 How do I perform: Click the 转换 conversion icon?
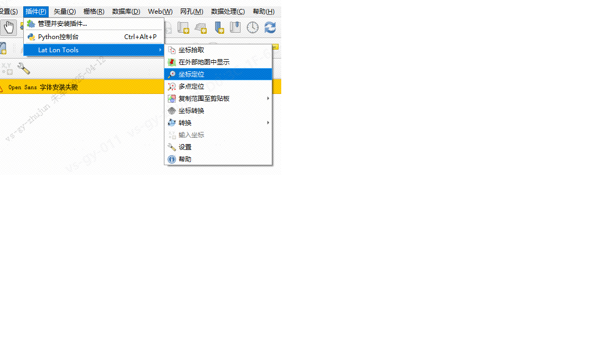(172, 123)
